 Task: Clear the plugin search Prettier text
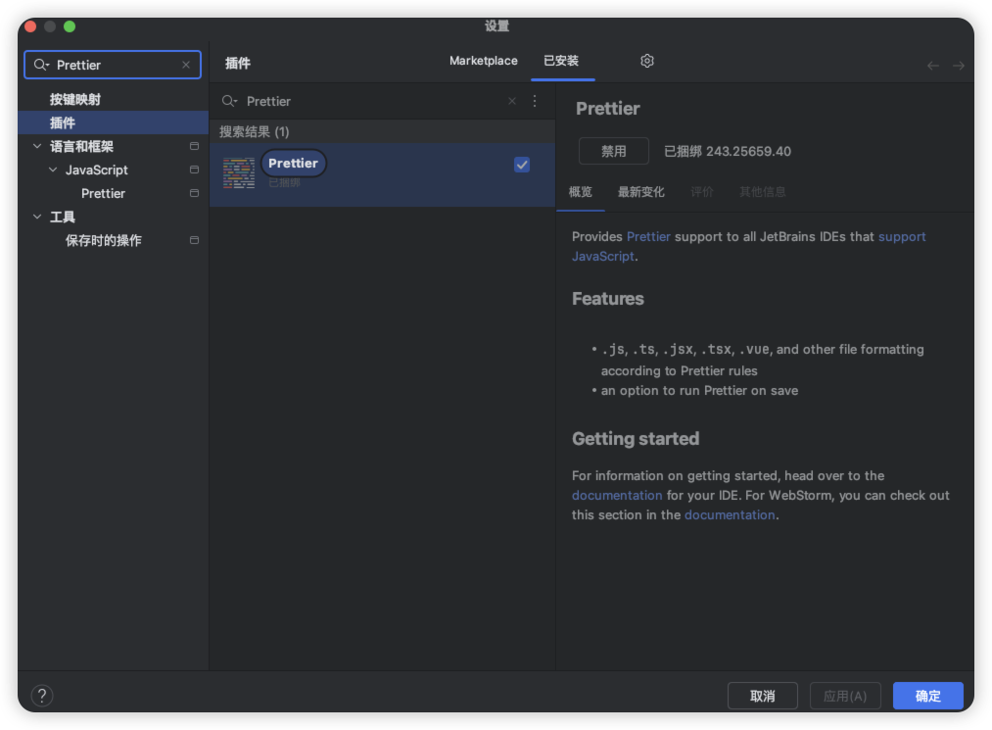(x=512, y=101)
